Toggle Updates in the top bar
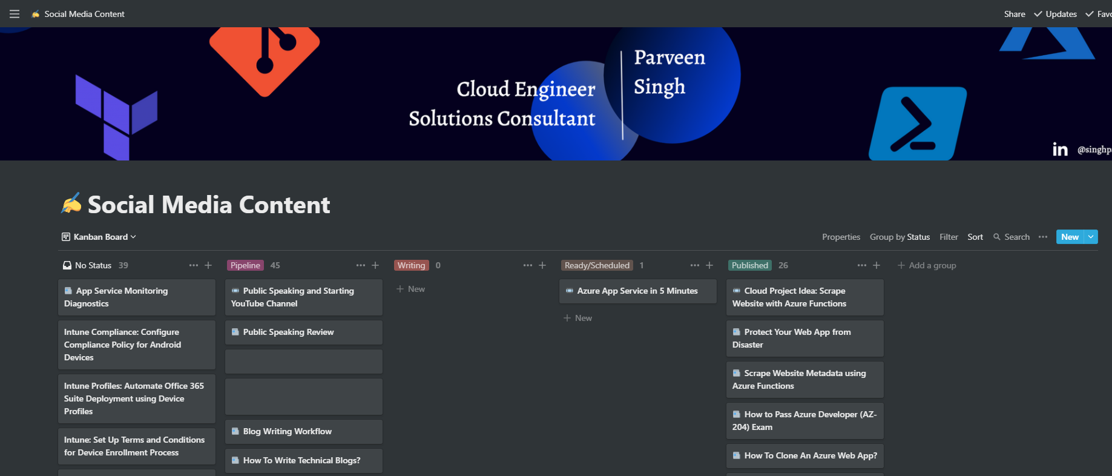Viewport: 1112px width, 476px height. point(1055,14)
